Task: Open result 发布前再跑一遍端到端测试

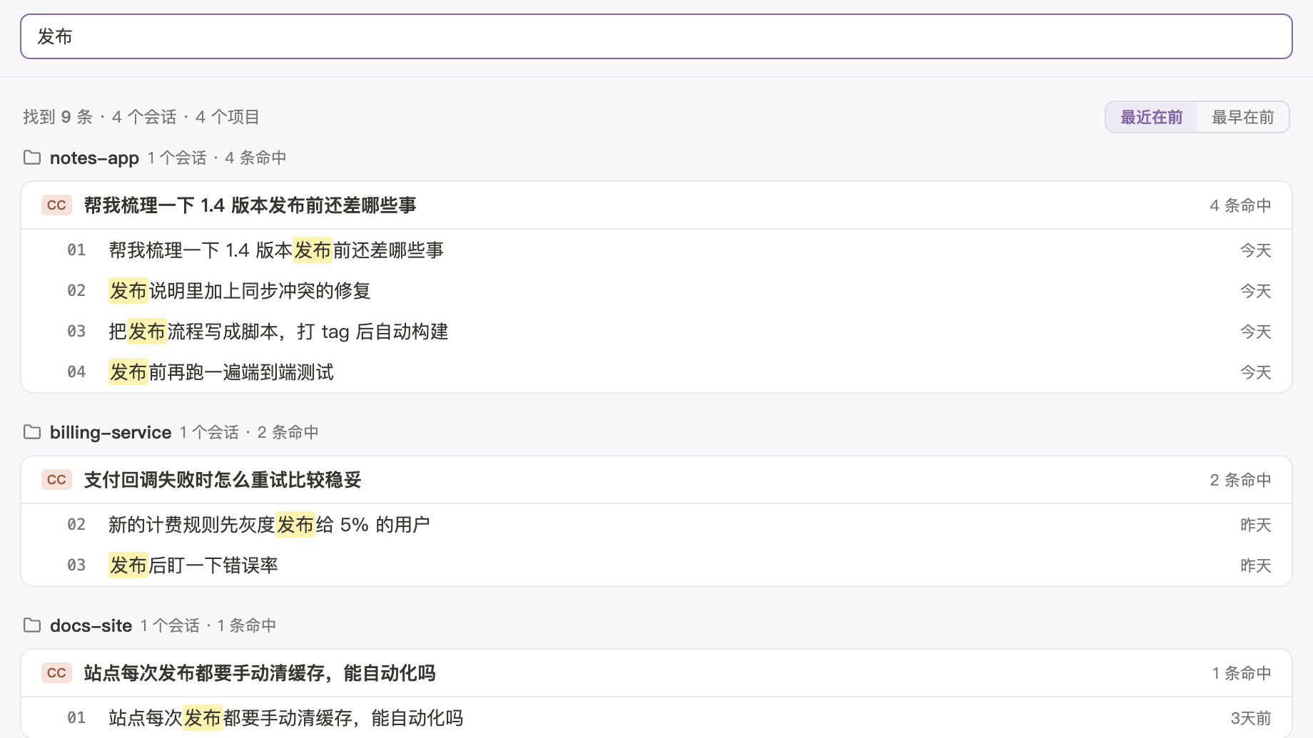Action: [x=656, y=372]
